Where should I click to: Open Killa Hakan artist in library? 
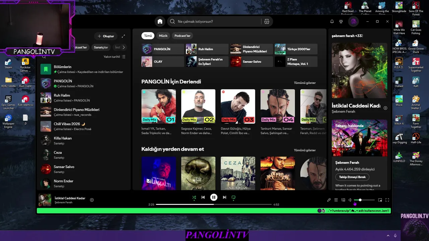pos(83,141)
